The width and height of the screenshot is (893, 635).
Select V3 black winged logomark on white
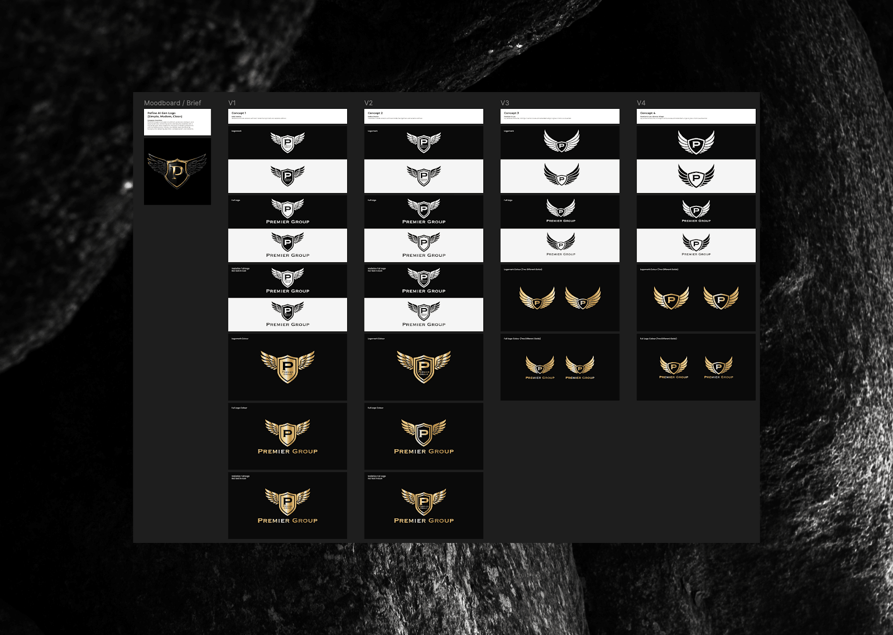[561, 175]
